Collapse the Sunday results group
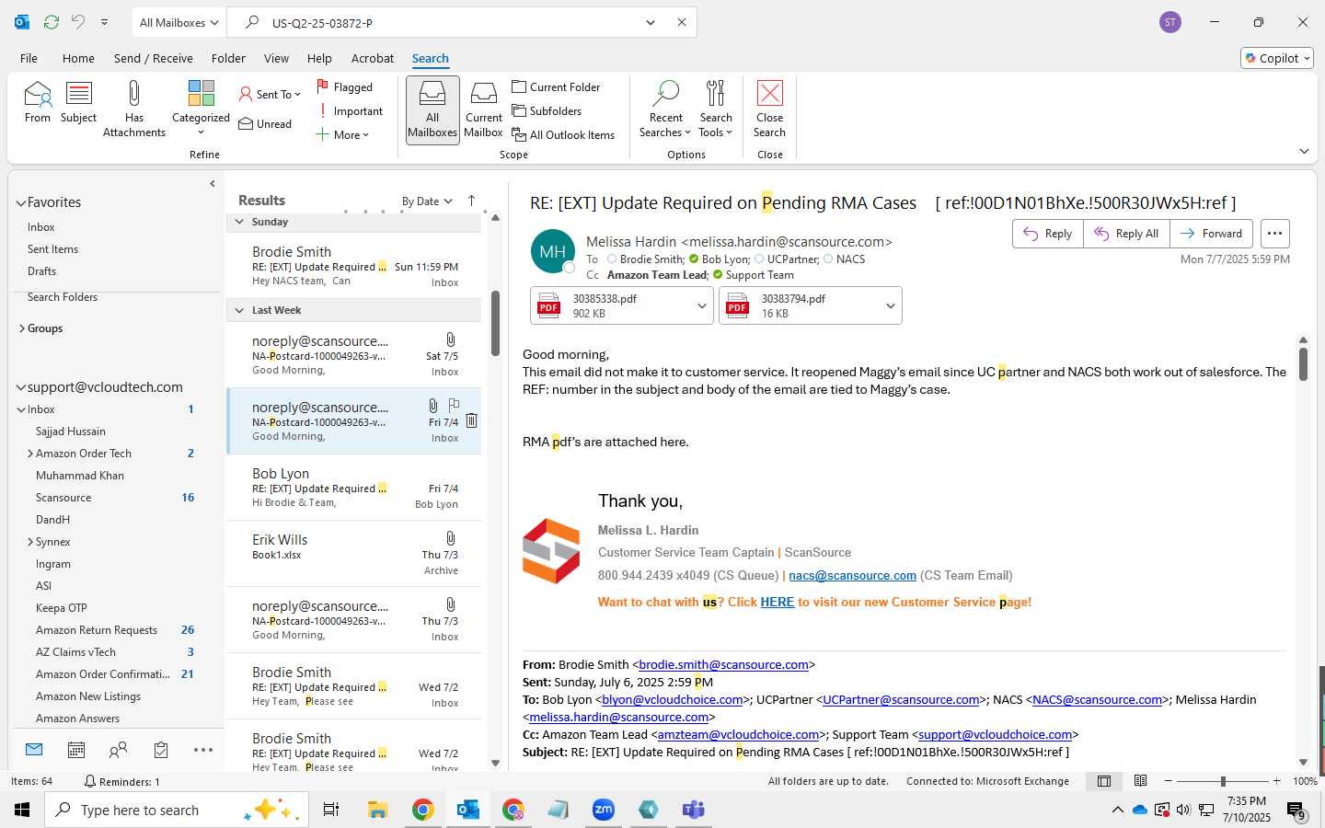The height and width of the screenshot is (828, 1325). [x=239, y=222]
